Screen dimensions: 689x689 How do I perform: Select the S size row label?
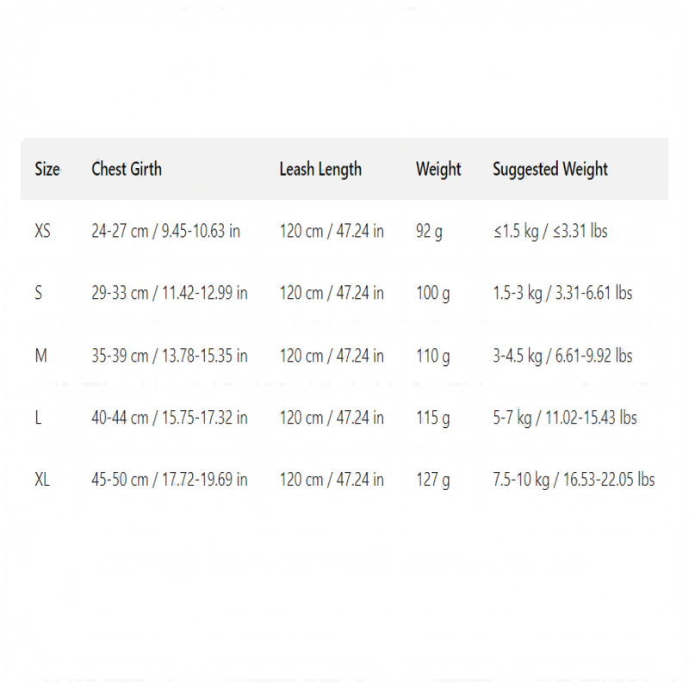39,293
